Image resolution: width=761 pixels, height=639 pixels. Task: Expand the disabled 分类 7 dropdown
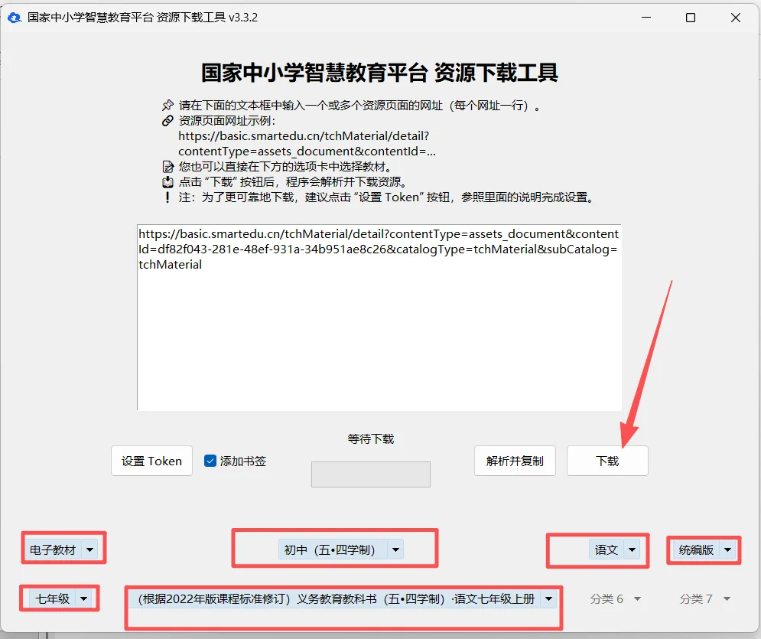pyautogui.click(x=704, y=598)
